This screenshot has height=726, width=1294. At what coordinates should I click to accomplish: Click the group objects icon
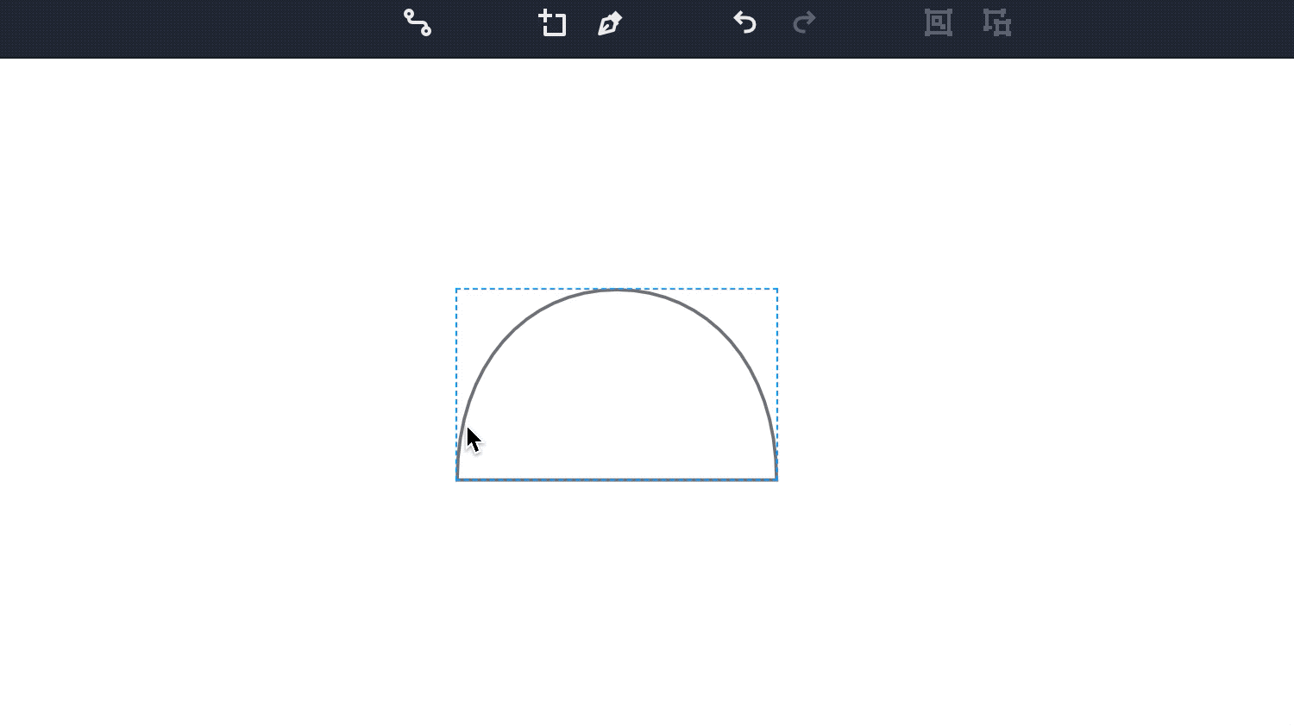tap(938, 22)
